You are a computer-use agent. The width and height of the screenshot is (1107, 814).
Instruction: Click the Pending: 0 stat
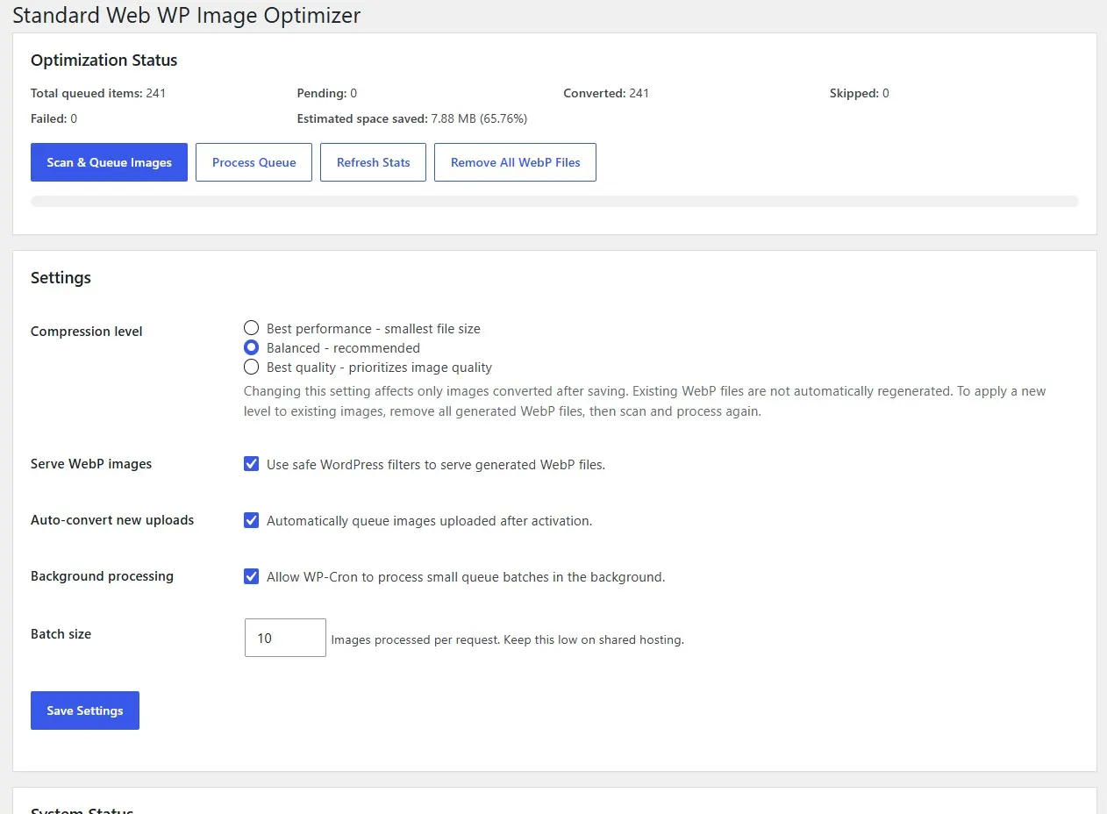point(327,93)
